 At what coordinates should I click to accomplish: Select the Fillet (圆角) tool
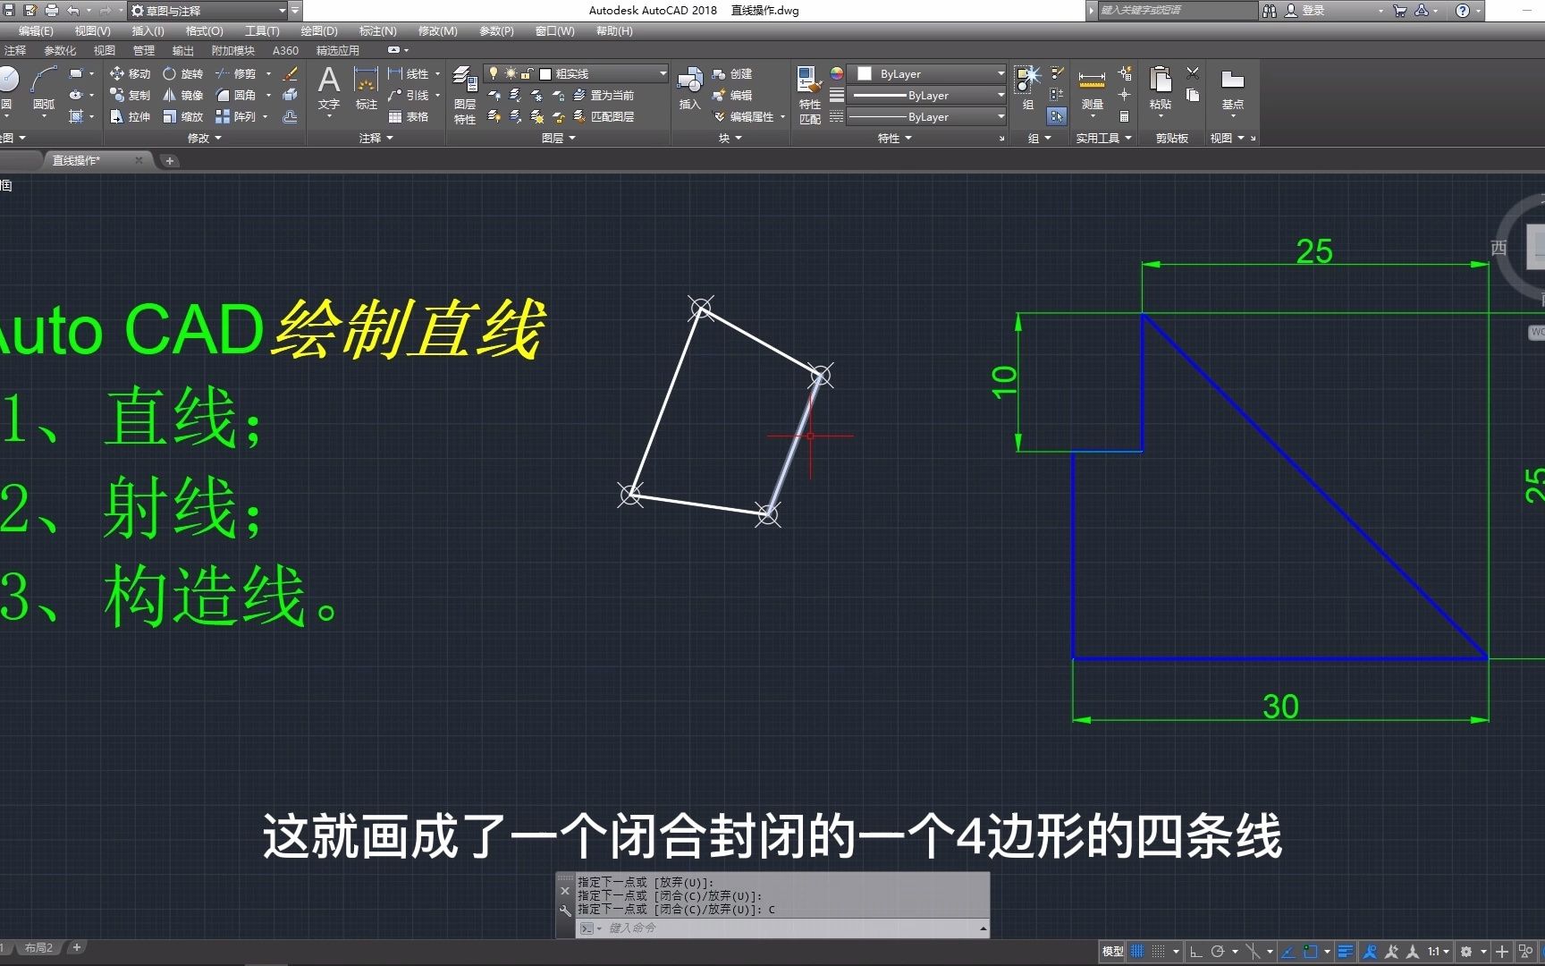click(x=236, y=95)
